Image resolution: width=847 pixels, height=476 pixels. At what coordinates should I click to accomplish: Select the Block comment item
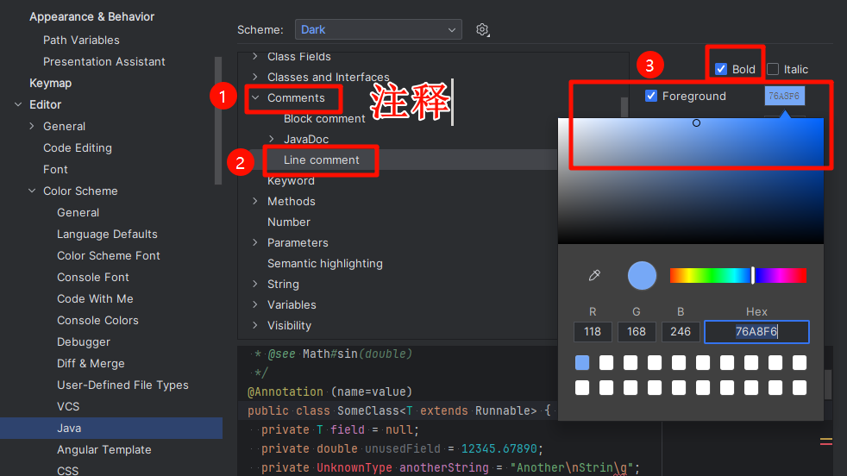tap(324, 118)
